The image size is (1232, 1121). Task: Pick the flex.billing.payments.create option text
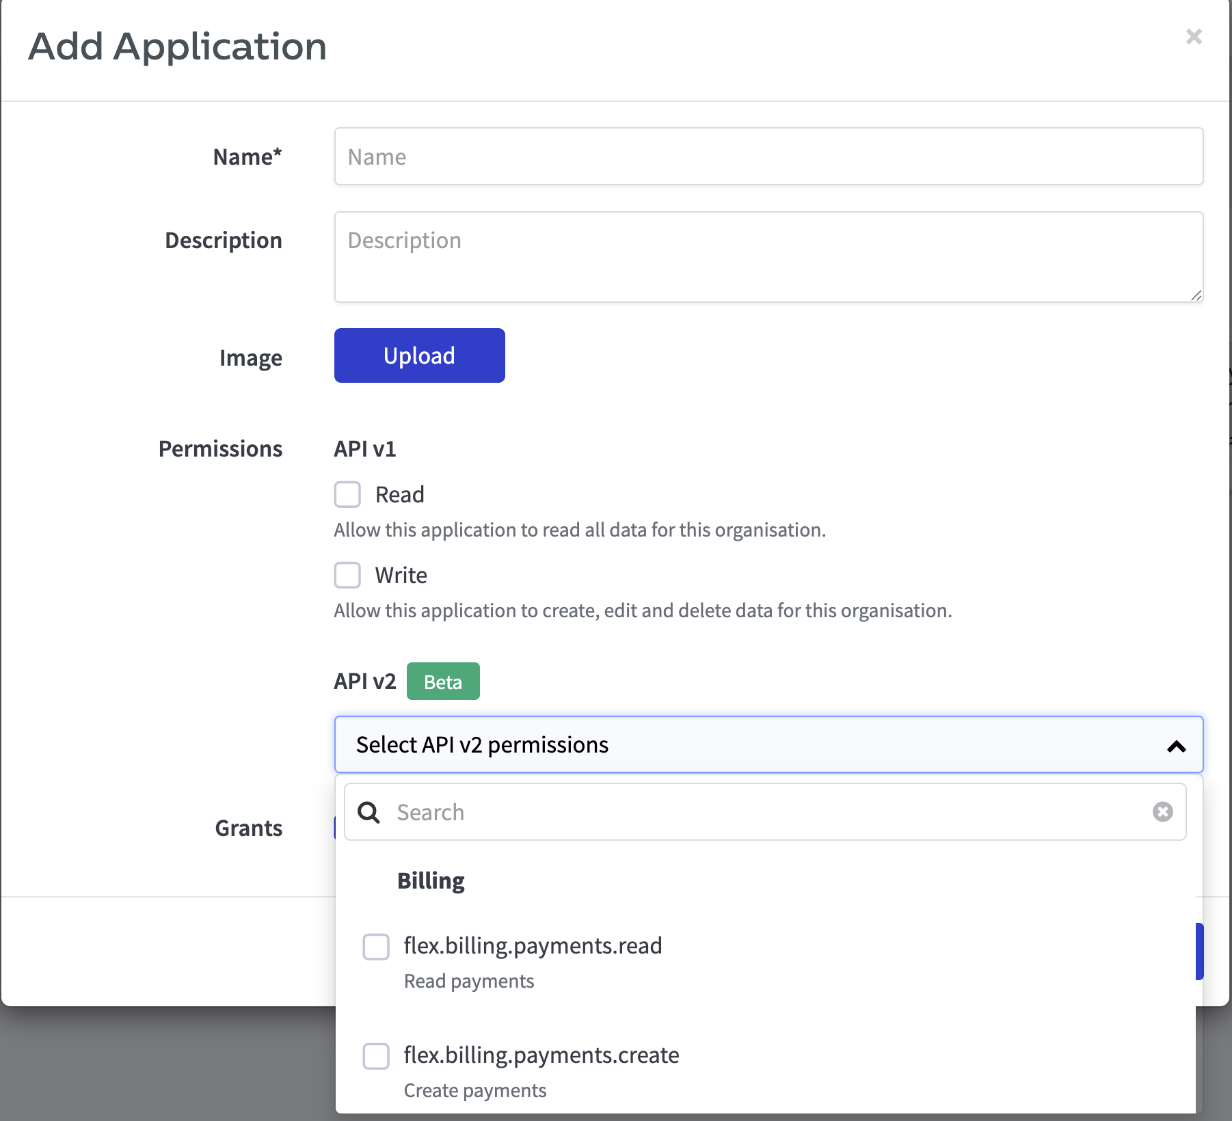[541, 1055]
